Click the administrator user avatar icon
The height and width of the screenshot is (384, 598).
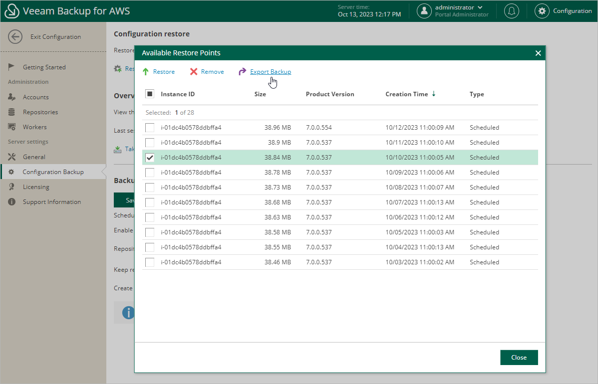pos(424,11)
